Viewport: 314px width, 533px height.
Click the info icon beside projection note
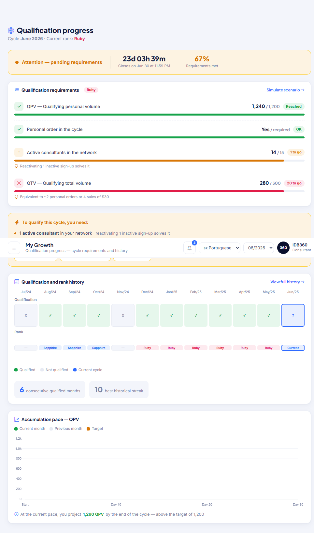[x=17, y=514]
